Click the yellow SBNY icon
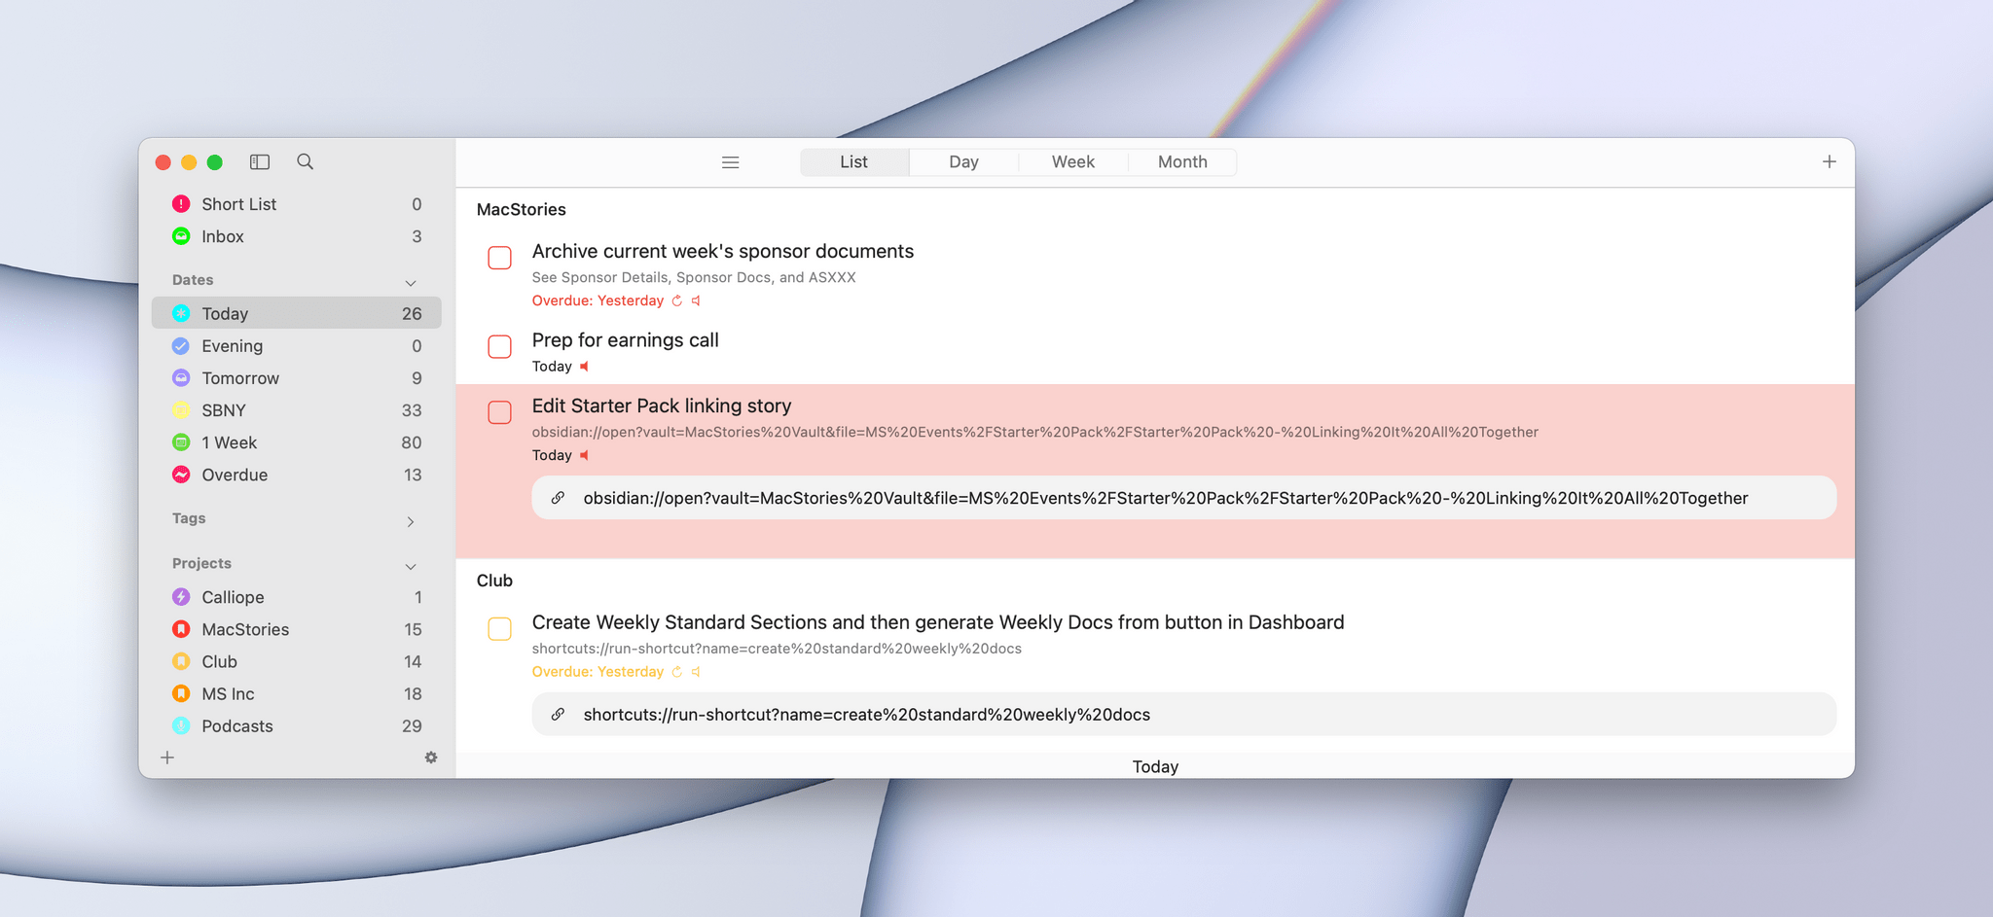The height and width of the screenshot is (917, 1993). [181, 409]
